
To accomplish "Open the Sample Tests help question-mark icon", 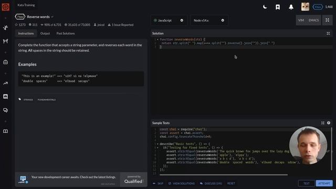I will [x=329, y=123].
